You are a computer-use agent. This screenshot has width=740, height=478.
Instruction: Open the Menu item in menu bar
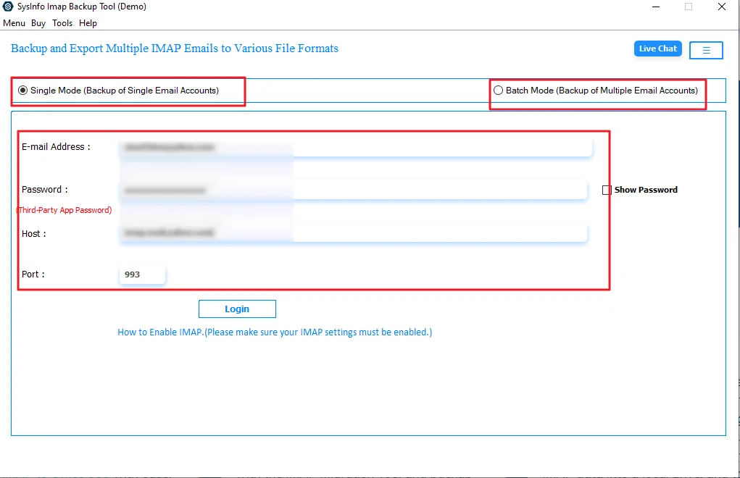(x=14, y=22)
